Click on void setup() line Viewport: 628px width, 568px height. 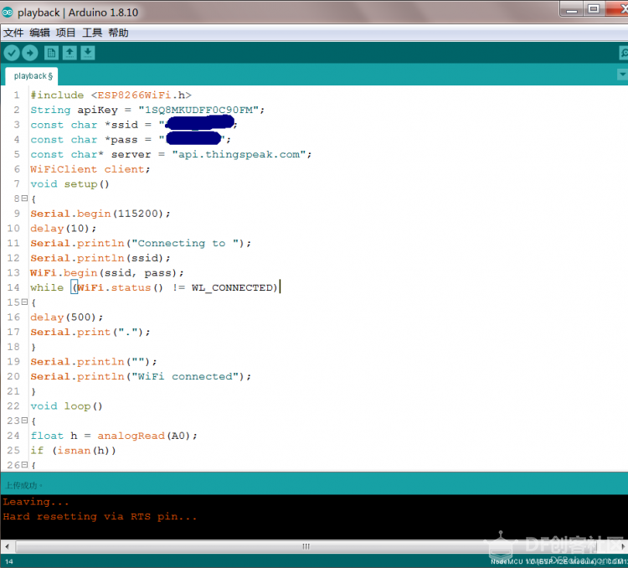[x=69, y=184]
